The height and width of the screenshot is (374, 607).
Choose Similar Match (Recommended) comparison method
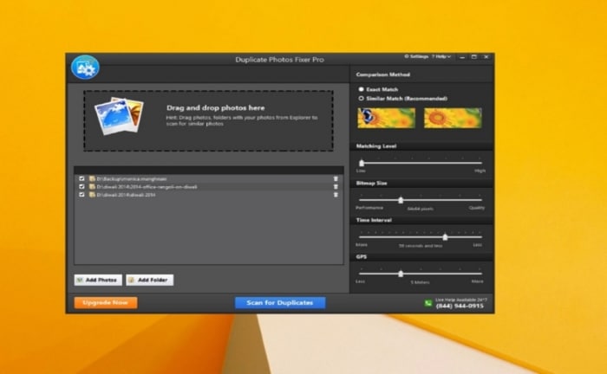pos(362,99)
